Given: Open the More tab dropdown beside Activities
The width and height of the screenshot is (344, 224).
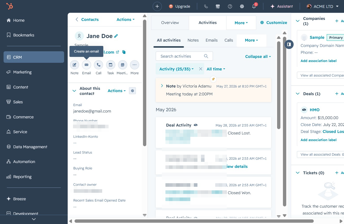Looking at the screenshot, I should tap(241, 23).
